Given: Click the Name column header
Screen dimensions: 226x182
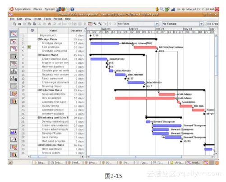Looking at the screenshot, I should click(53, 31).
